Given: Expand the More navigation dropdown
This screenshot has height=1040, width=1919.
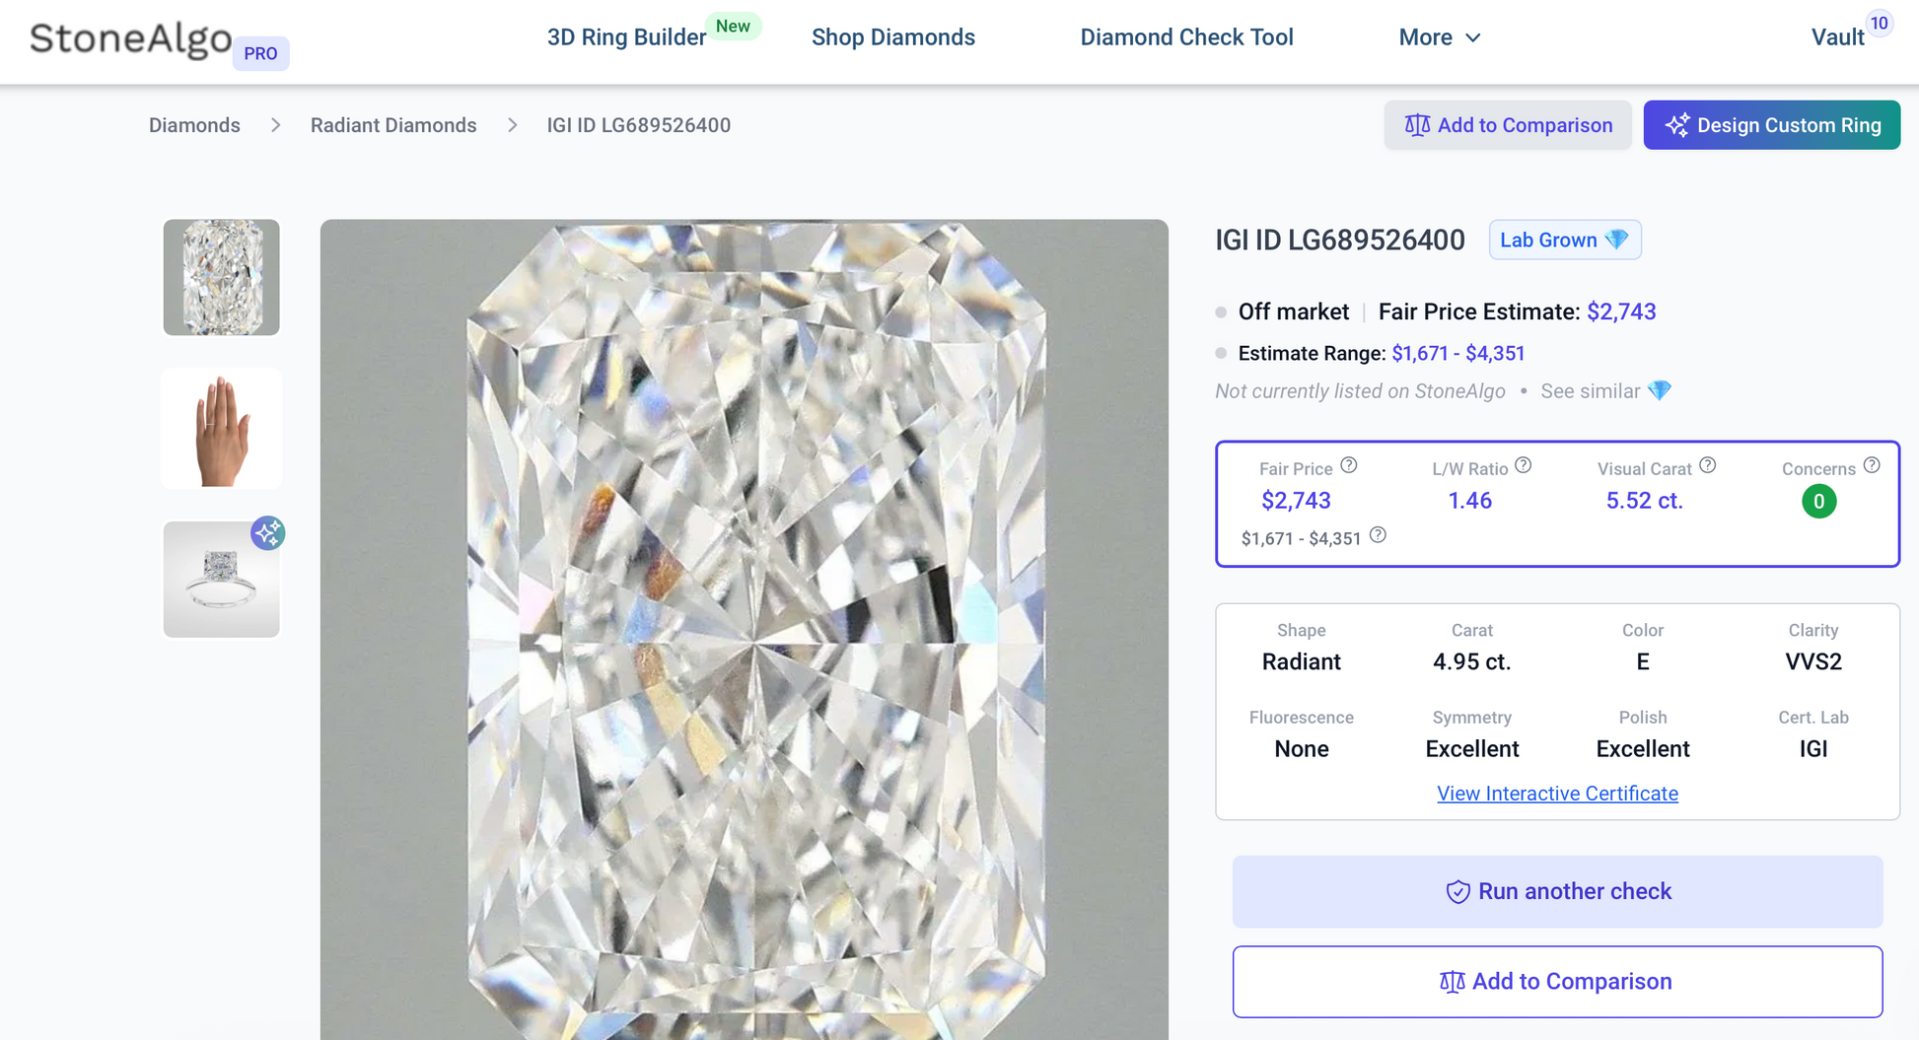Looking at the screenshot, I should click(x=1439, y=37).
